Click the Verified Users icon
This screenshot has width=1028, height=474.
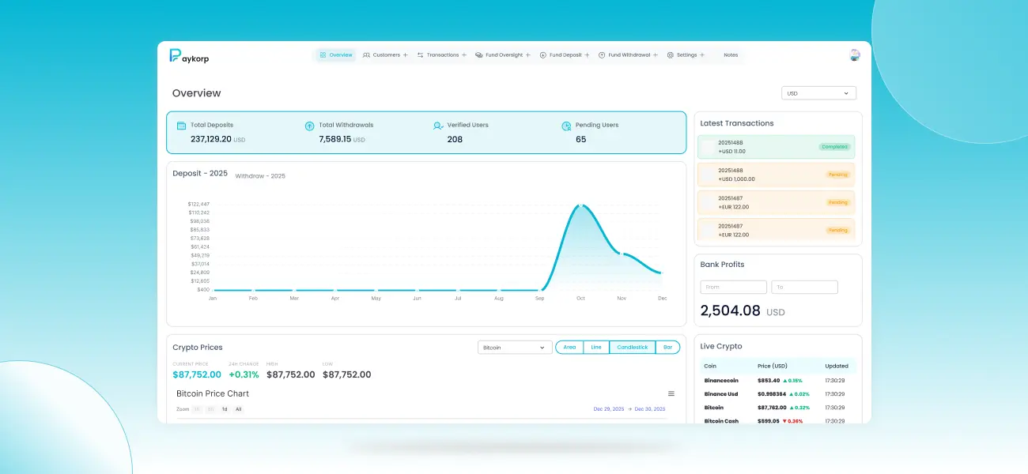coord(438,126)
